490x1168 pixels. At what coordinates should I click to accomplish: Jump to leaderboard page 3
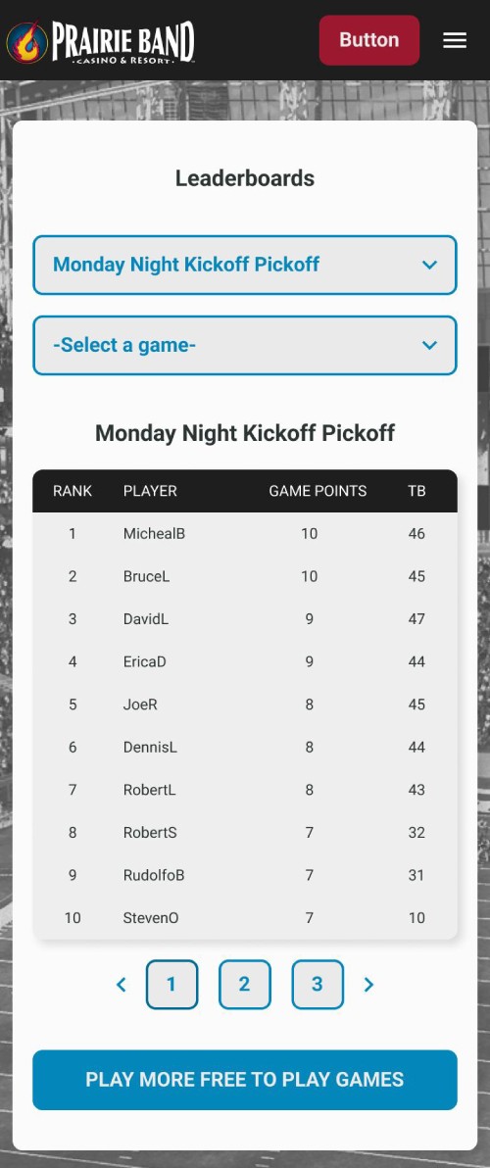(318, 985)
